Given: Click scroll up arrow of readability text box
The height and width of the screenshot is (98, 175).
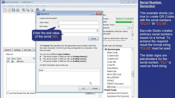Looking at the screenshot, I should (x=132, y=31).
